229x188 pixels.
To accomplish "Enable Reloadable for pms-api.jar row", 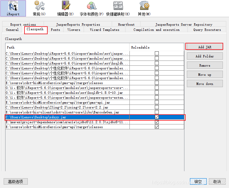I will pyautogui.click(x=157, y=102).
